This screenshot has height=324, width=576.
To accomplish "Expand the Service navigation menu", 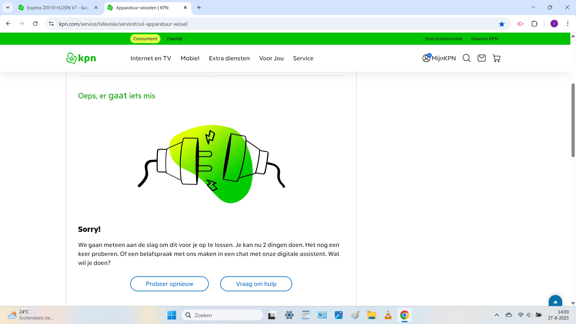I will point(303,58).
